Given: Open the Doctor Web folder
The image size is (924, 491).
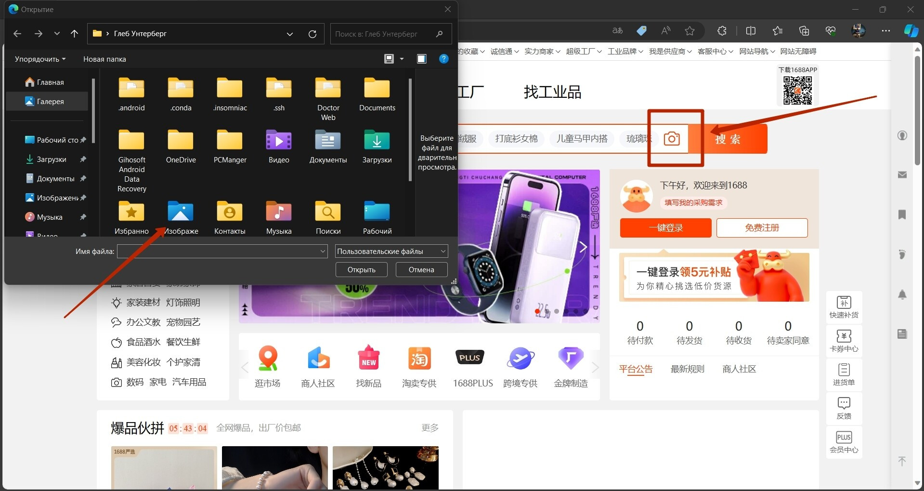Looking at the screenshot, I should [328, 99].
